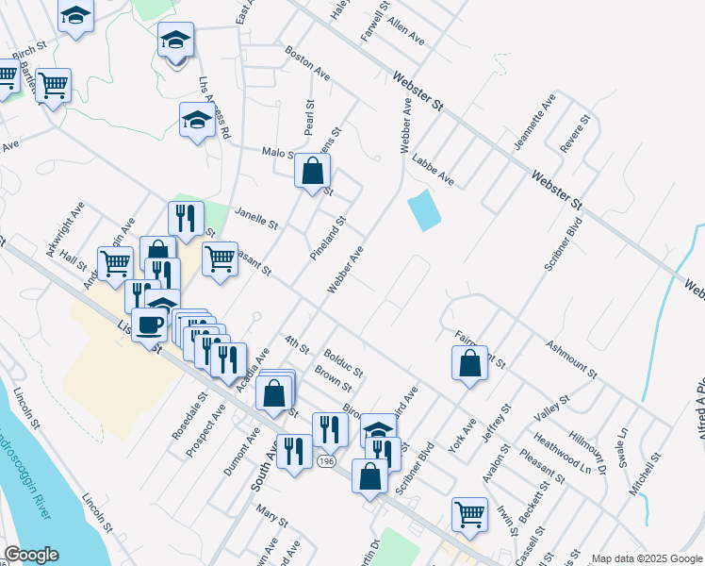The width and height of the screenshot is (705, 566).
Task: Click the Prospect Ave street label
Action: tap(205, 431)
